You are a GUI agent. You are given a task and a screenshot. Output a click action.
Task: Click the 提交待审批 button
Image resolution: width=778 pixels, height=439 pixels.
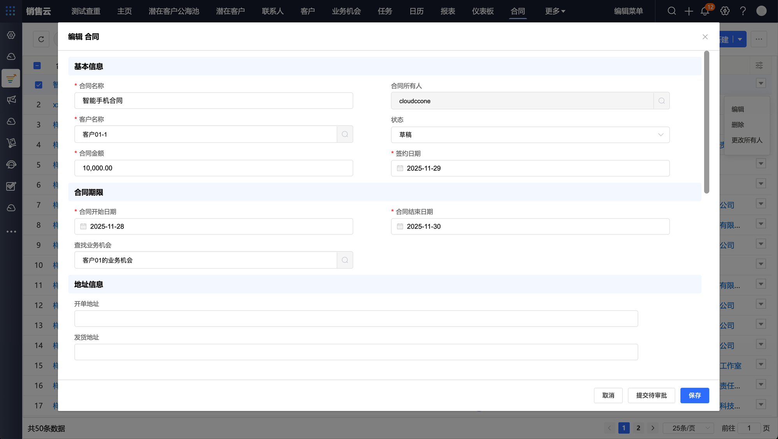click(x=651, y=395)
